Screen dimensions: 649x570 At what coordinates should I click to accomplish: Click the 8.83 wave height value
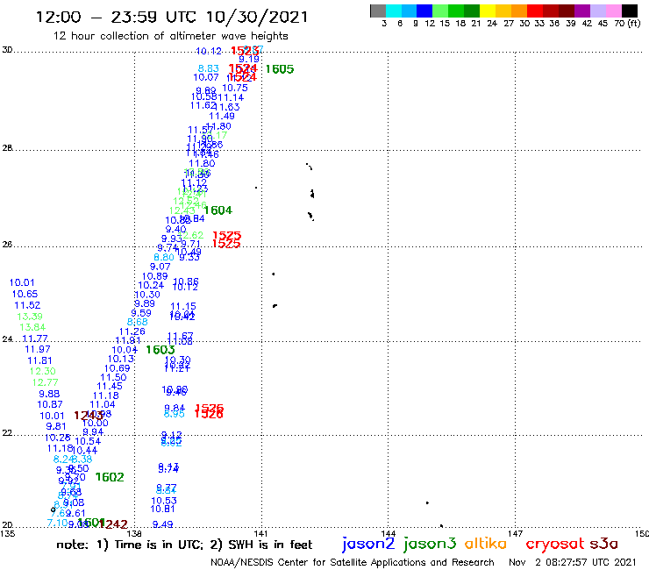209,68
